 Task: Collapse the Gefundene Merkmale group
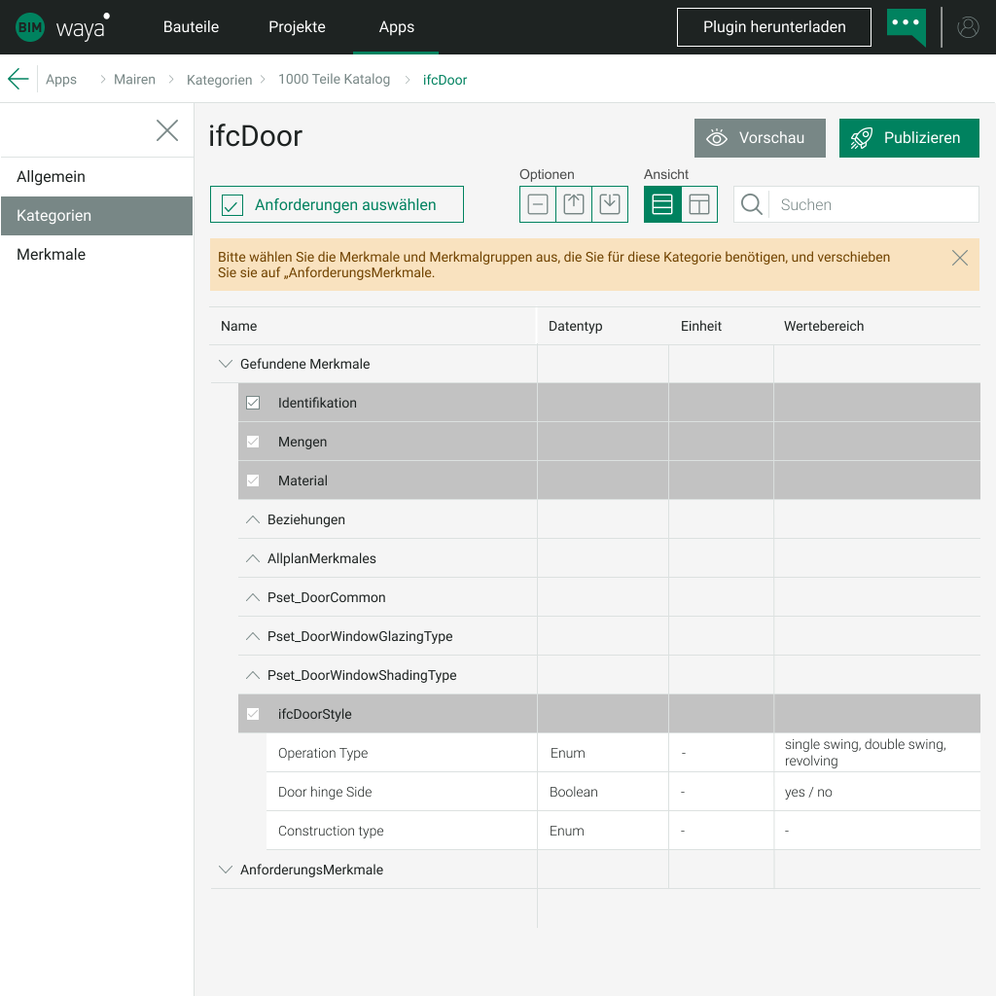(226, 364)
